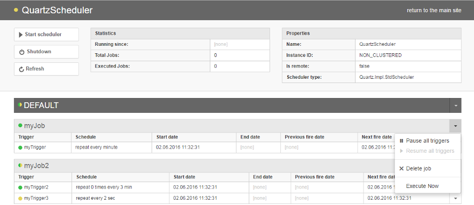Image resolution: width=474 pixels, height=205 pixels.
Task: Click the Running since [none] value
Action: click(x=220, y=44)
